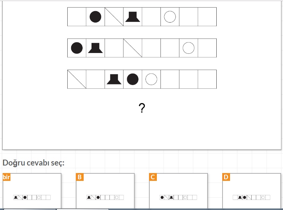Click the pattern thumbnail inside option D
The height and width of the screenshot is (210, 283).
(252, 197)
